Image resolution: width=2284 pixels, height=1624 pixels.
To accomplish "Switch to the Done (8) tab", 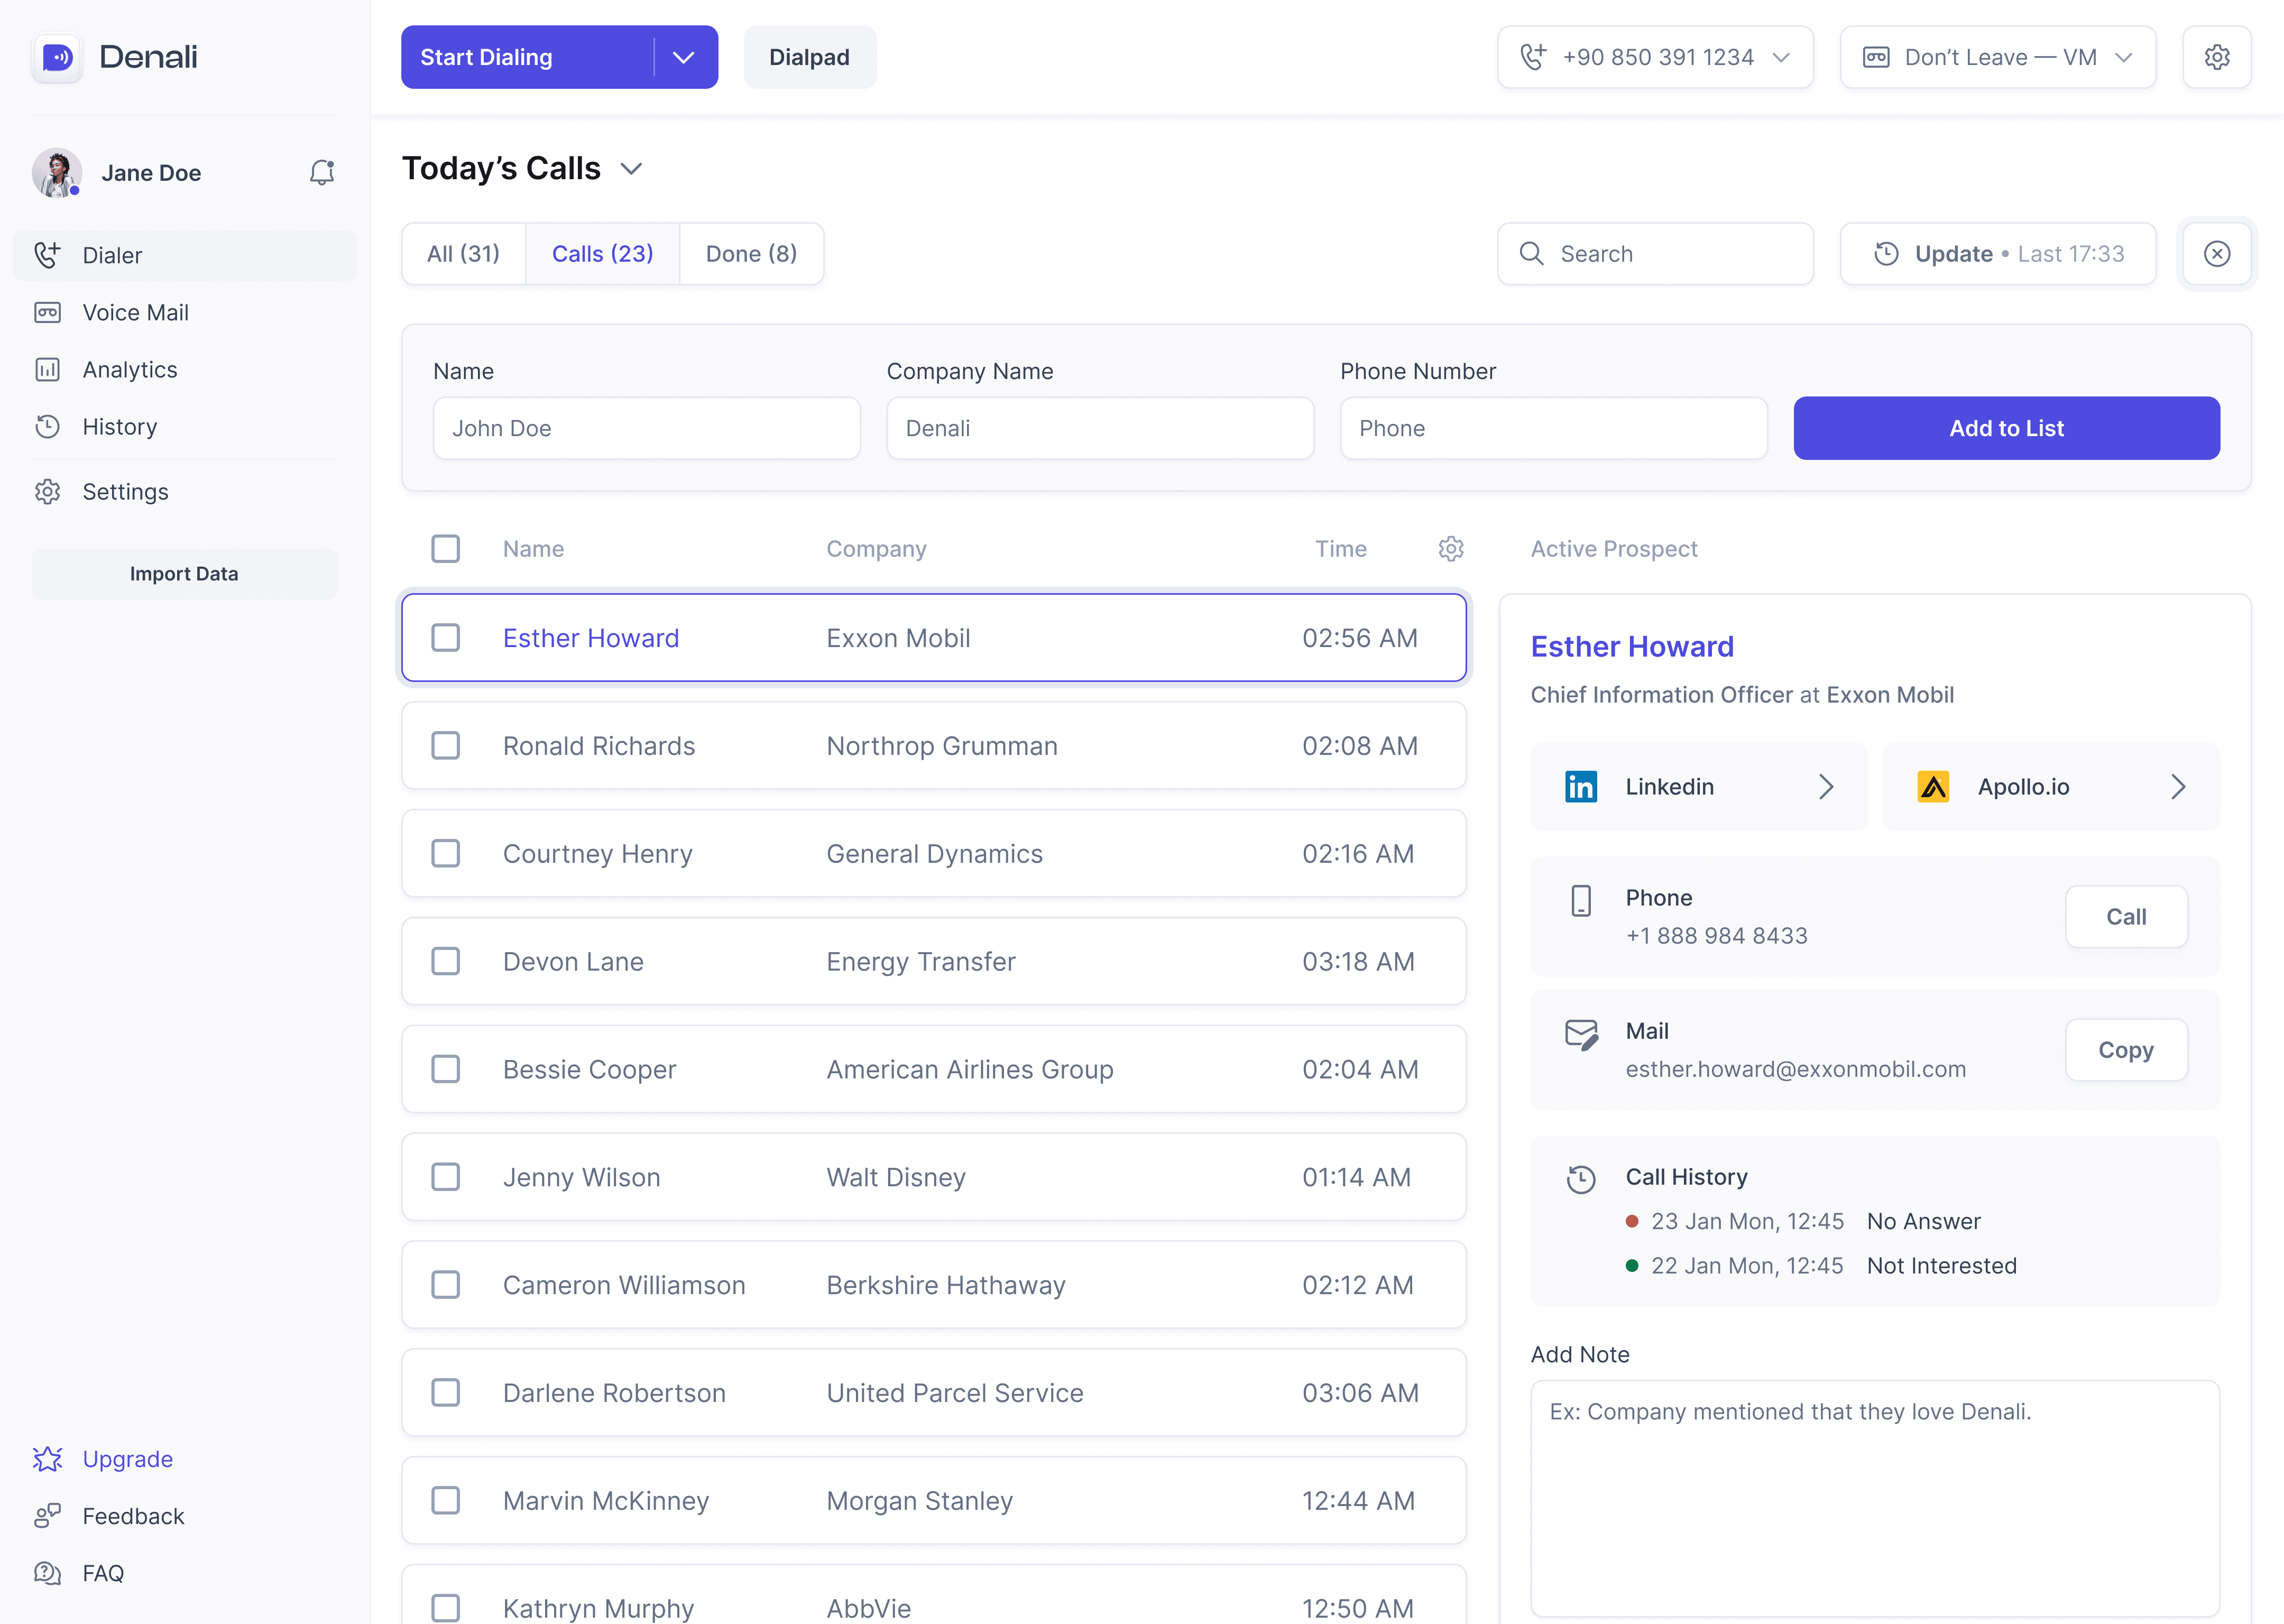I will pyautogui.click(x=751, y=254).
